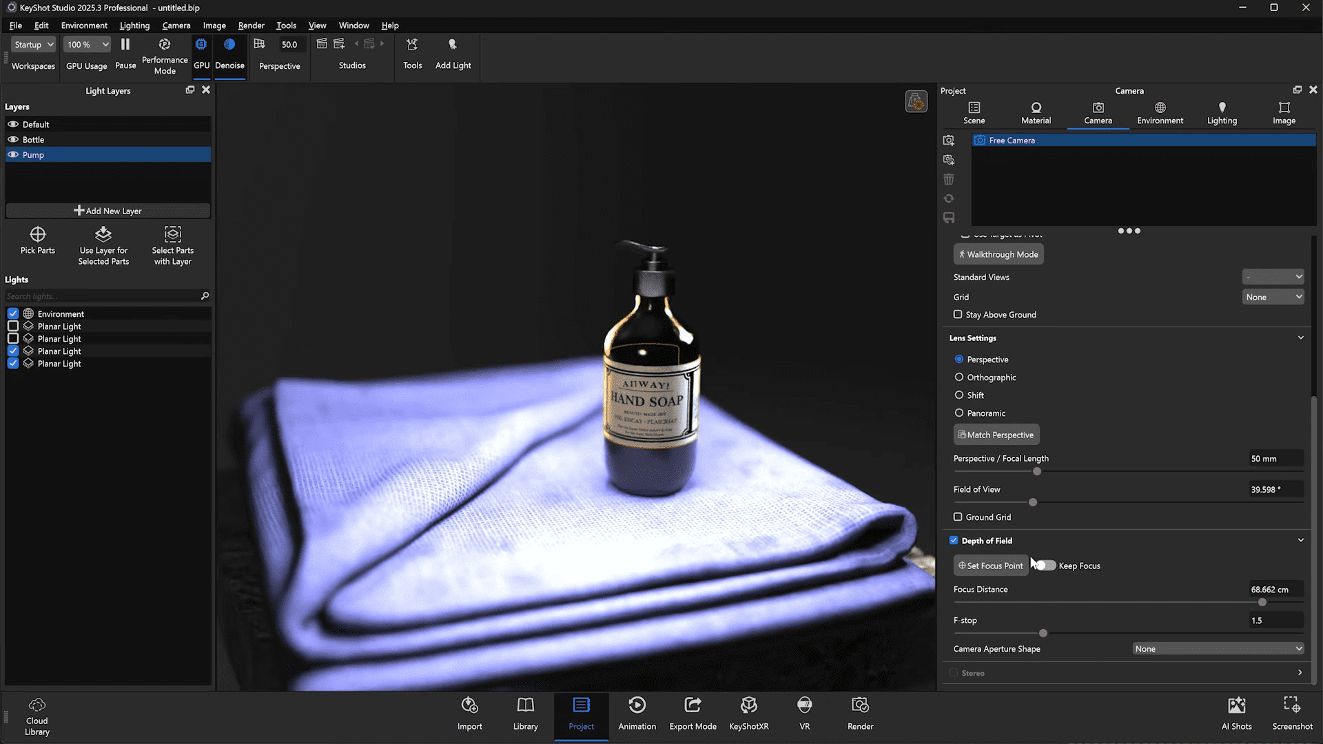This screenshot has width=1323, height=744.
Task: Toggle Denoise in the toolbar
Action: click(x=229, y=45)
